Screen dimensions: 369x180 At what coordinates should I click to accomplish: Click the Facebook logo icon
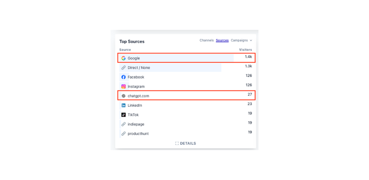(124, 77)
